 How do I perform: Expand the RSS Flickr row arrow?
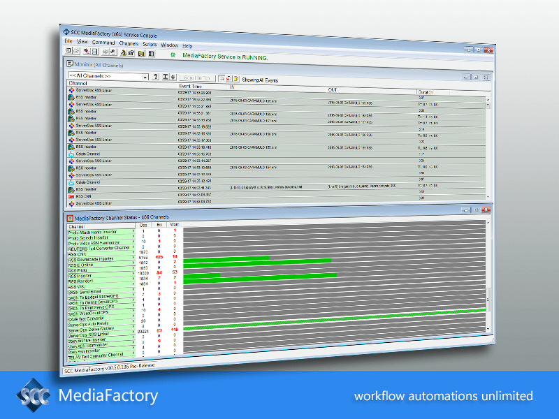click(133, 269)
